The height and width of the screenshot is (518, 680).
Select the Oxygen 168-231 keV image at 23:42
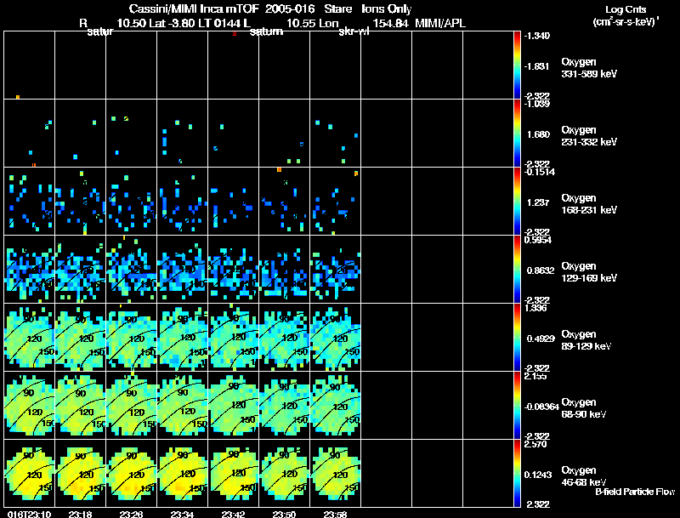[234, 201]
